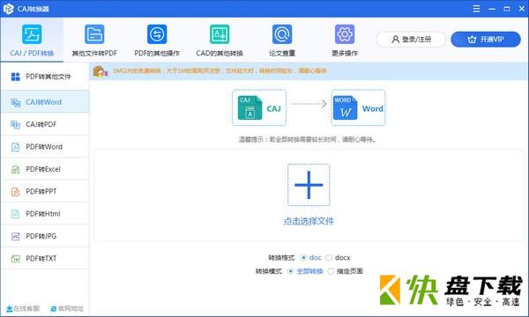Click the 登录/注册 button
Viewport: 529px width, 317px height.
click(411, 40)
